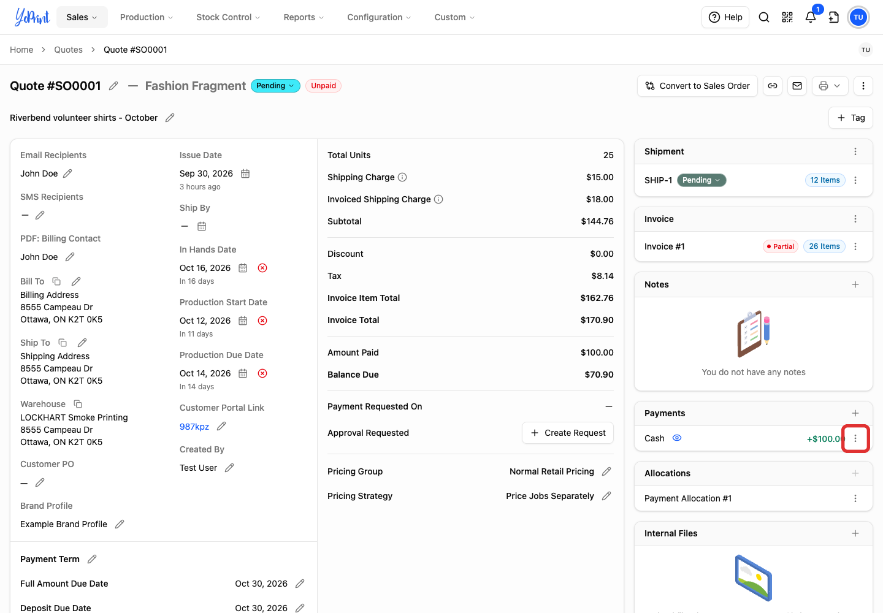Edit Payment Term pencil icon
The height and width of the screenshot is (613, 883).
pyautogui.click(x=92, y=559)
